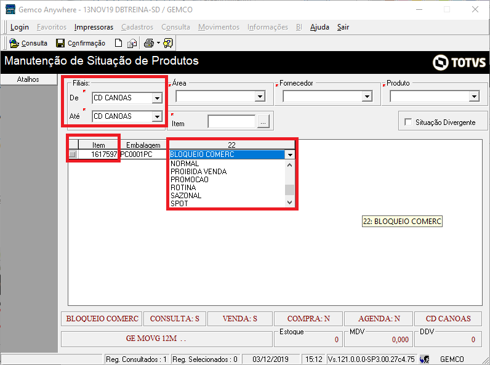
Task: Expand the Área dropdown
Action: pos(260,97)
